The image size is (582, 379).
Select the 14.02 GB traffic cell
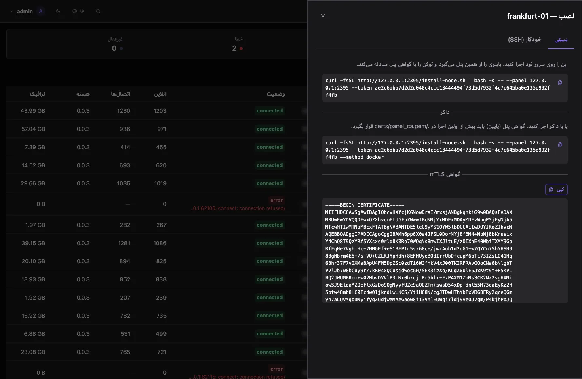pos(34,165)
